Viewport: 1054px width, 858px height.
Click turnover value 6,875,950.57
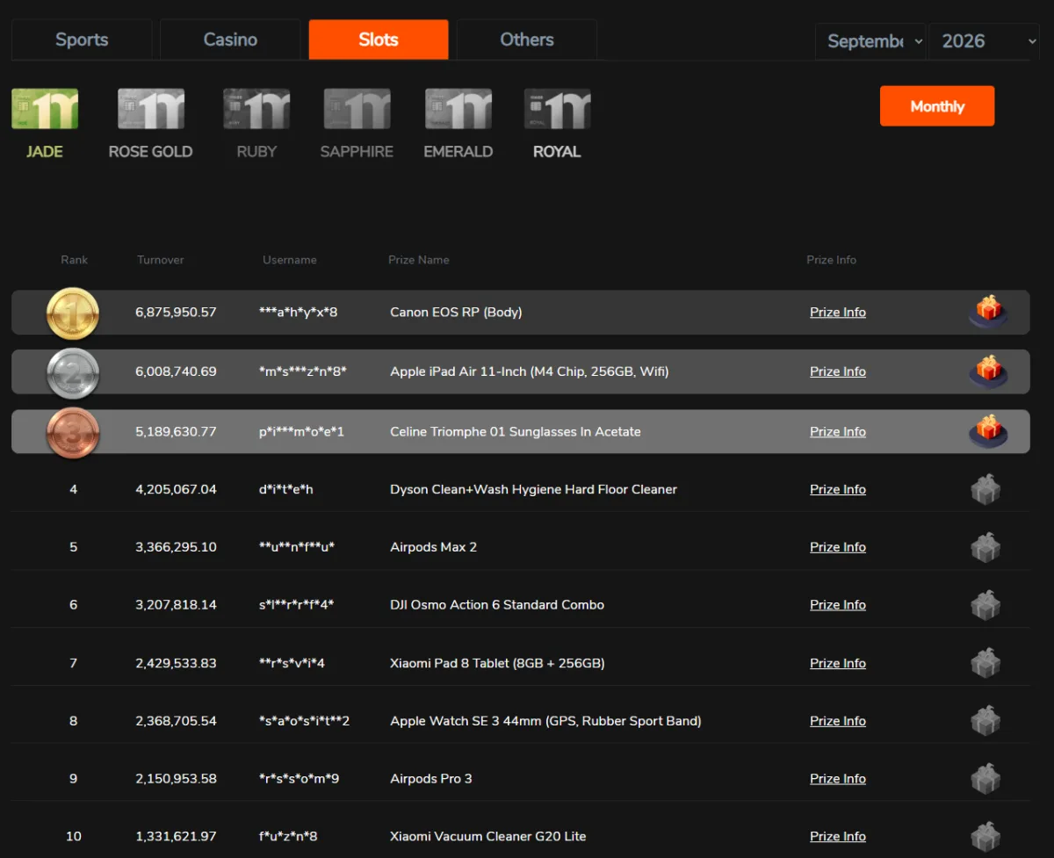[x=176, y=313]
